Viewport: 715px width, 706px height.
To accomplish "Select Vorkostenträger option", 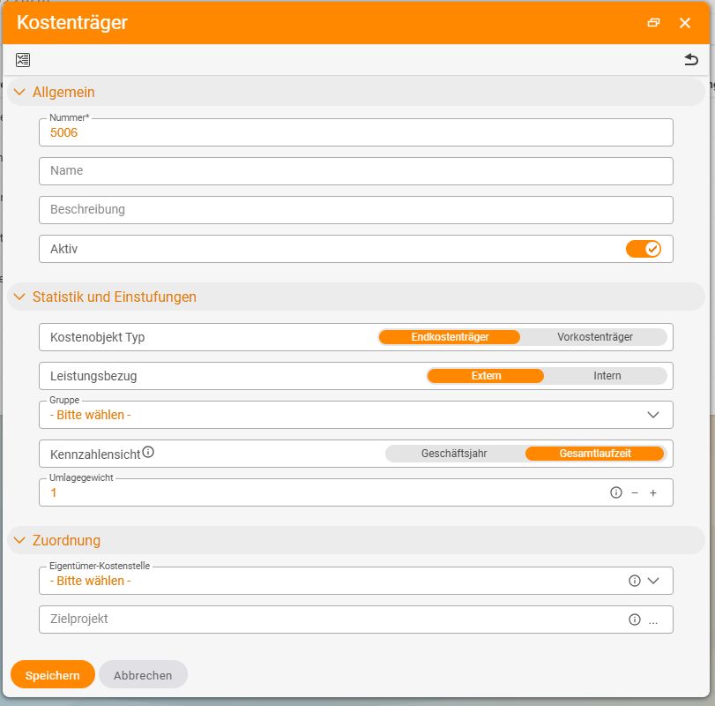I will 594,337.
